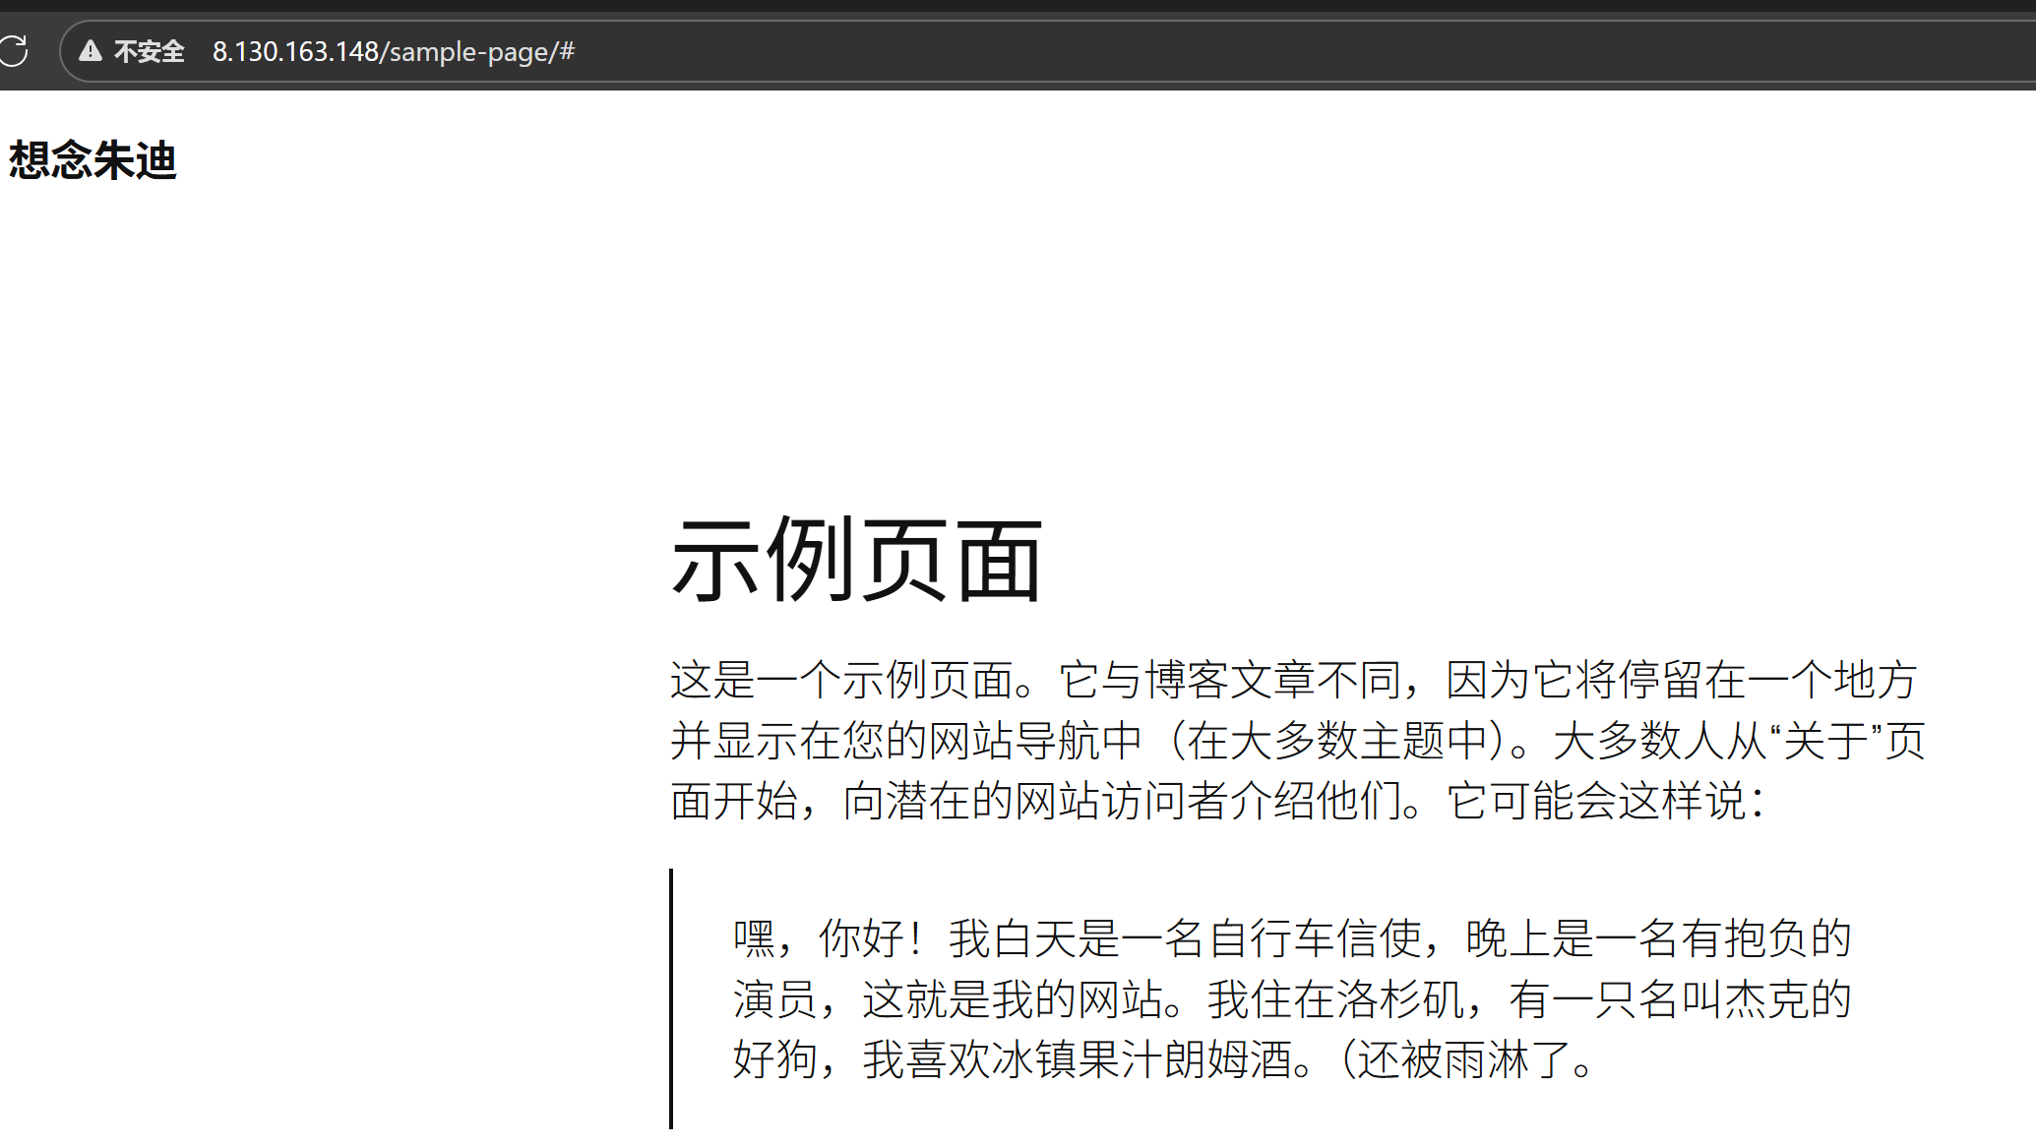Click the blockquote line starting 好狗
This screenshot has width=2036, height=1146.
tap(1161, 1060)
